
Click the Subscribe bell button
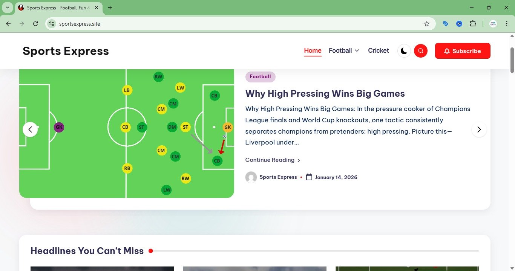[x=463, y=51]
